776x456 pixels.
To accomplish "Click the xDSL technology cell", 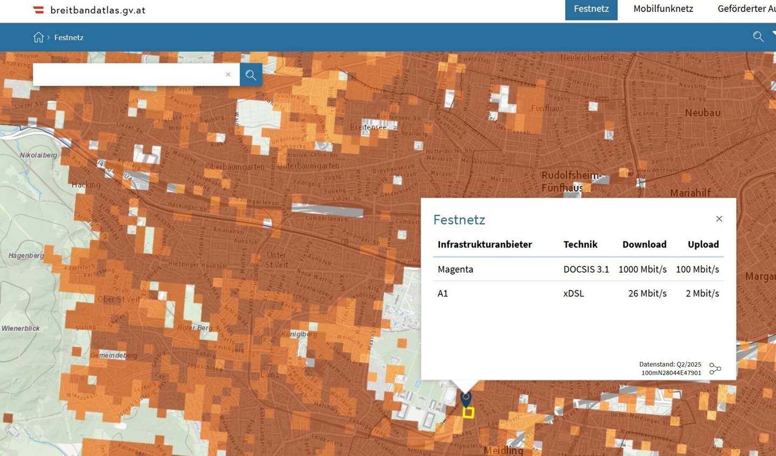I will pos(574,293).
